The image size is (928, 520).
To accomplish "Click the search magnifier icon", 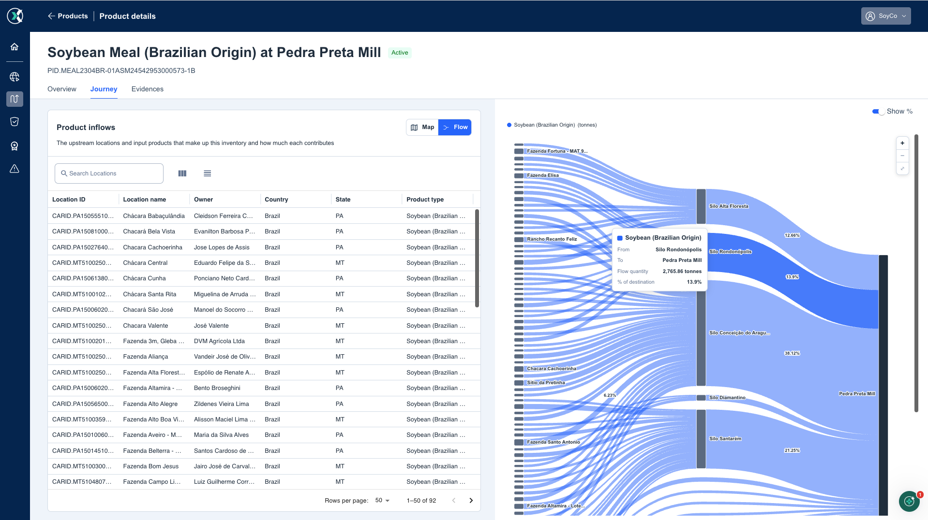I will tap(64, 173).
